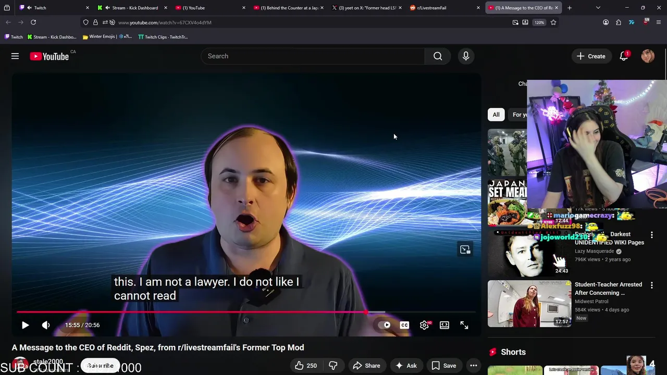The height and width of the screenshot is (375, 667).
Task: Expand the list all tabs chevron
Action: coord(598,8)
